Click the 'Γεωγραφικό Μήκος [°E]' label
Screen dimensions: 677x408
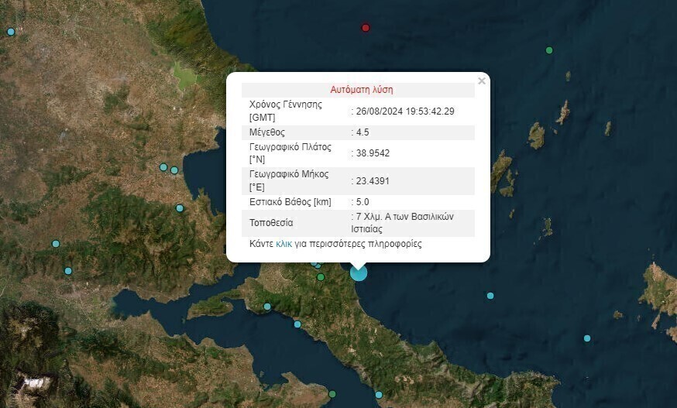(x=289, y=181)
